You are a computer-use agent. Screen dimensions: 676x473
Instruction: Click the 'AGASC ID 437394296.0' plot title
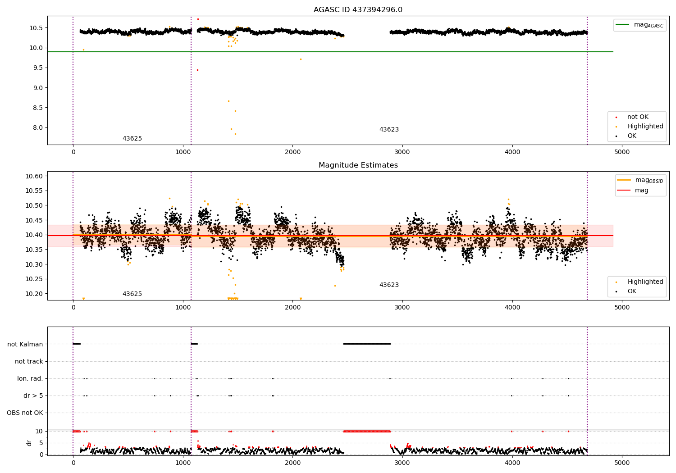point(358,10)
